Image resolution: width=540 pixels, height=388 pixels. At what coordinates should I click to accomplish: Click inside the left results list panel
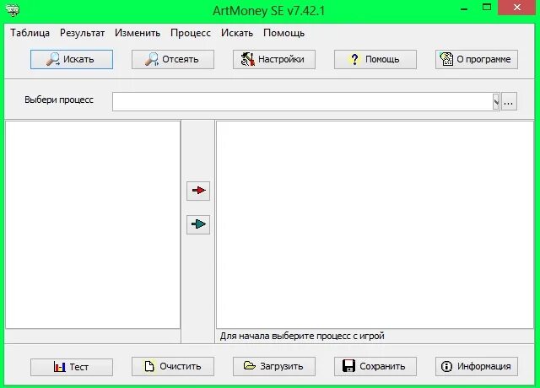(x=93, y=224)
